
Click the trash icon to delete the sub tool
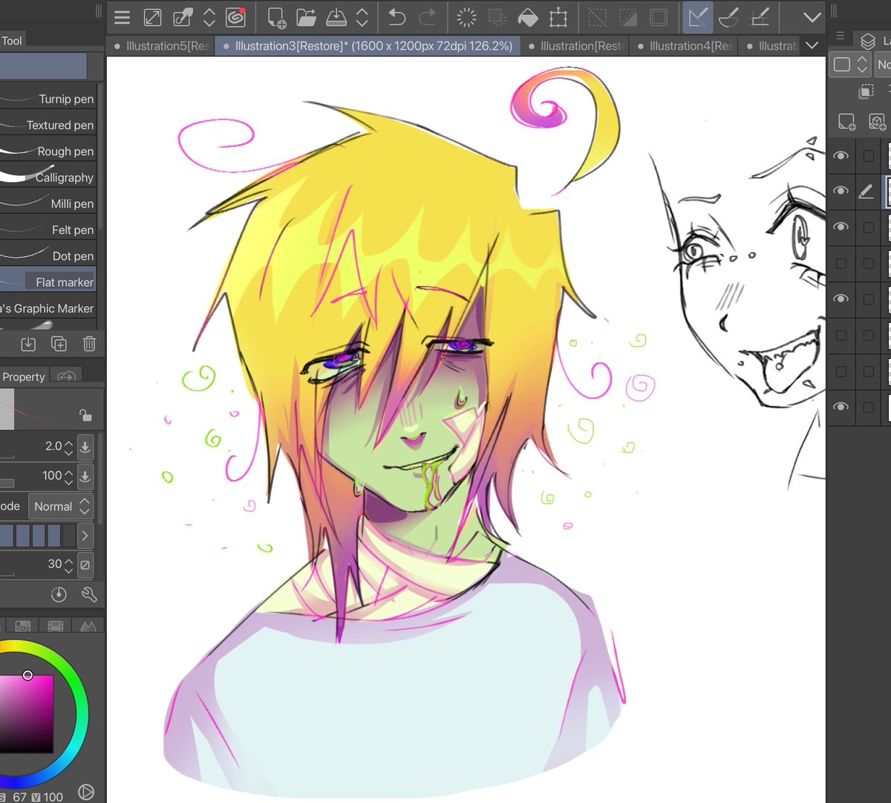89,343
